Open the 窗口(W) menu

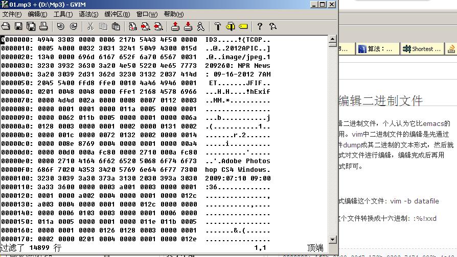pos(147,14)
